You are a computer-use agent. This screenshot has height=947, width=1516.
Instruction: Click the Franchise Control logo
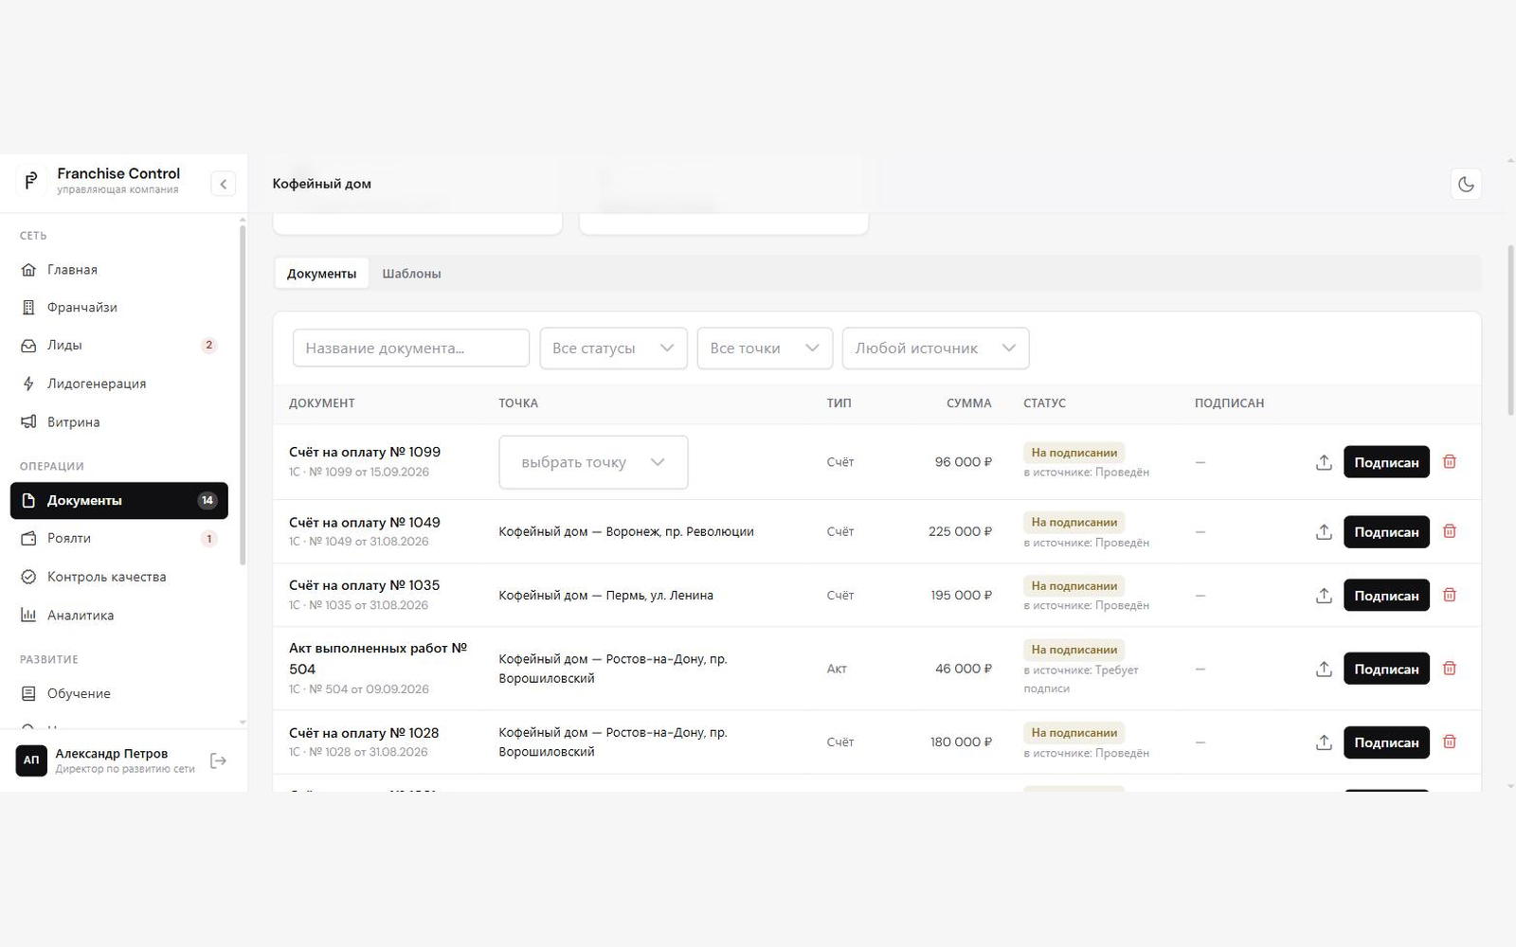tap(31, 180)
